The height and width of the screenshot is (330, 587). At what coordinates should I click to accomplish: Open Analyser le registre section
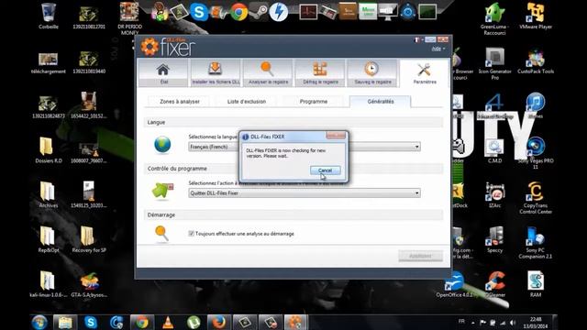point(268,72)
